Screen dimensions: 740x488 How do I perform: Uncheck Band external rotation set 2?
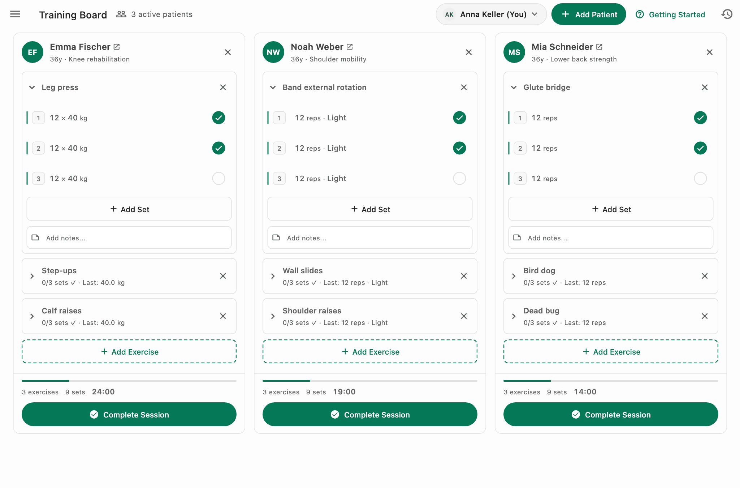point(459,148)
